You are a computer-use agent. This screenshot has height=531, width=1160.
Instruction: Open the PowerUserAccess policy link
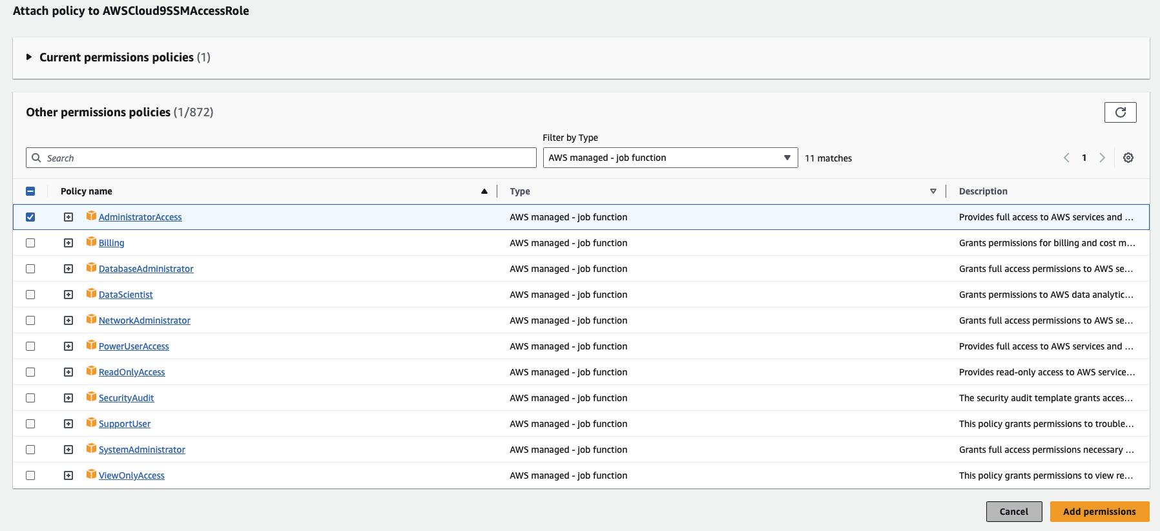[134, 346]
